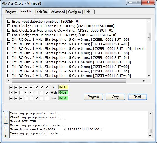This screenshot has width=157, height=143.
Task: Toggle the first bit checkbox in Low row
Action: pyautogui.click(x=11, y=98)
